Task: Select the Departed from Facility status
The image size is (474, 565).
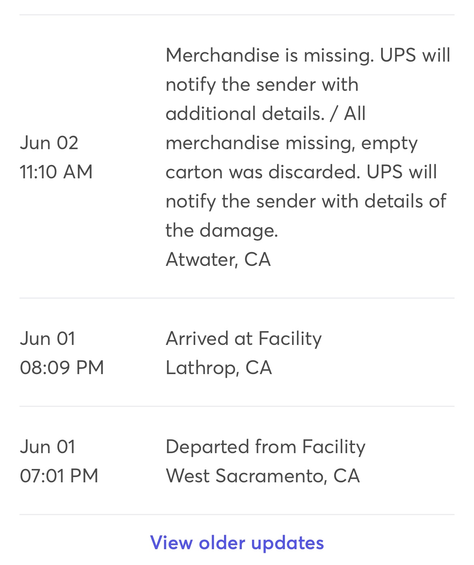Action: point(266,447)
